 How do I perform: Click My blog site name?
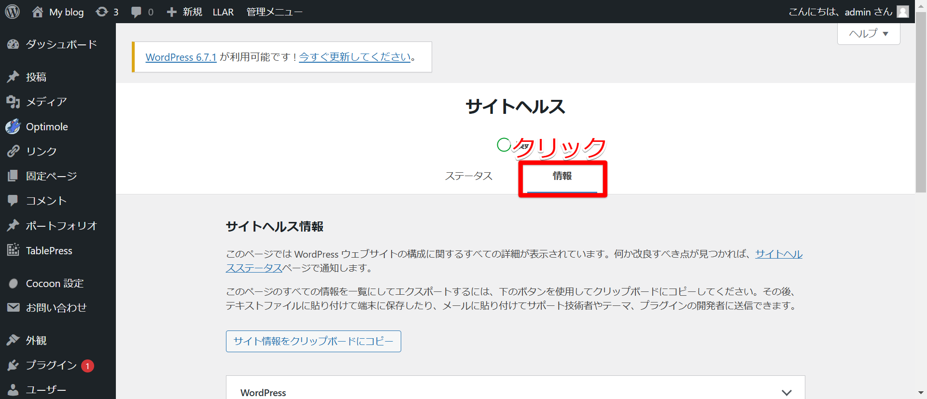click(x=67, y=12)
